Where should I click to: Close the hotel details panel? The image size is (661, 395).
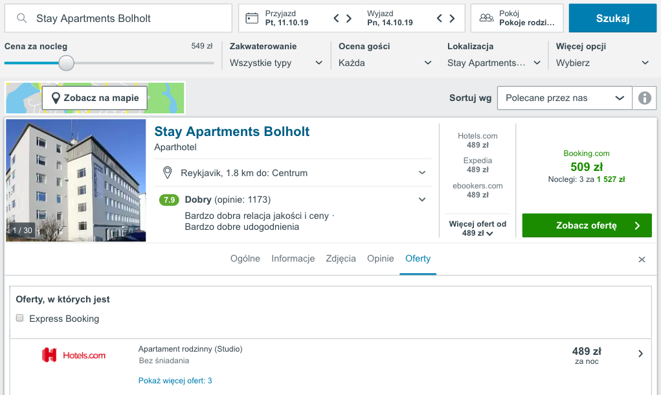(642, 260)
